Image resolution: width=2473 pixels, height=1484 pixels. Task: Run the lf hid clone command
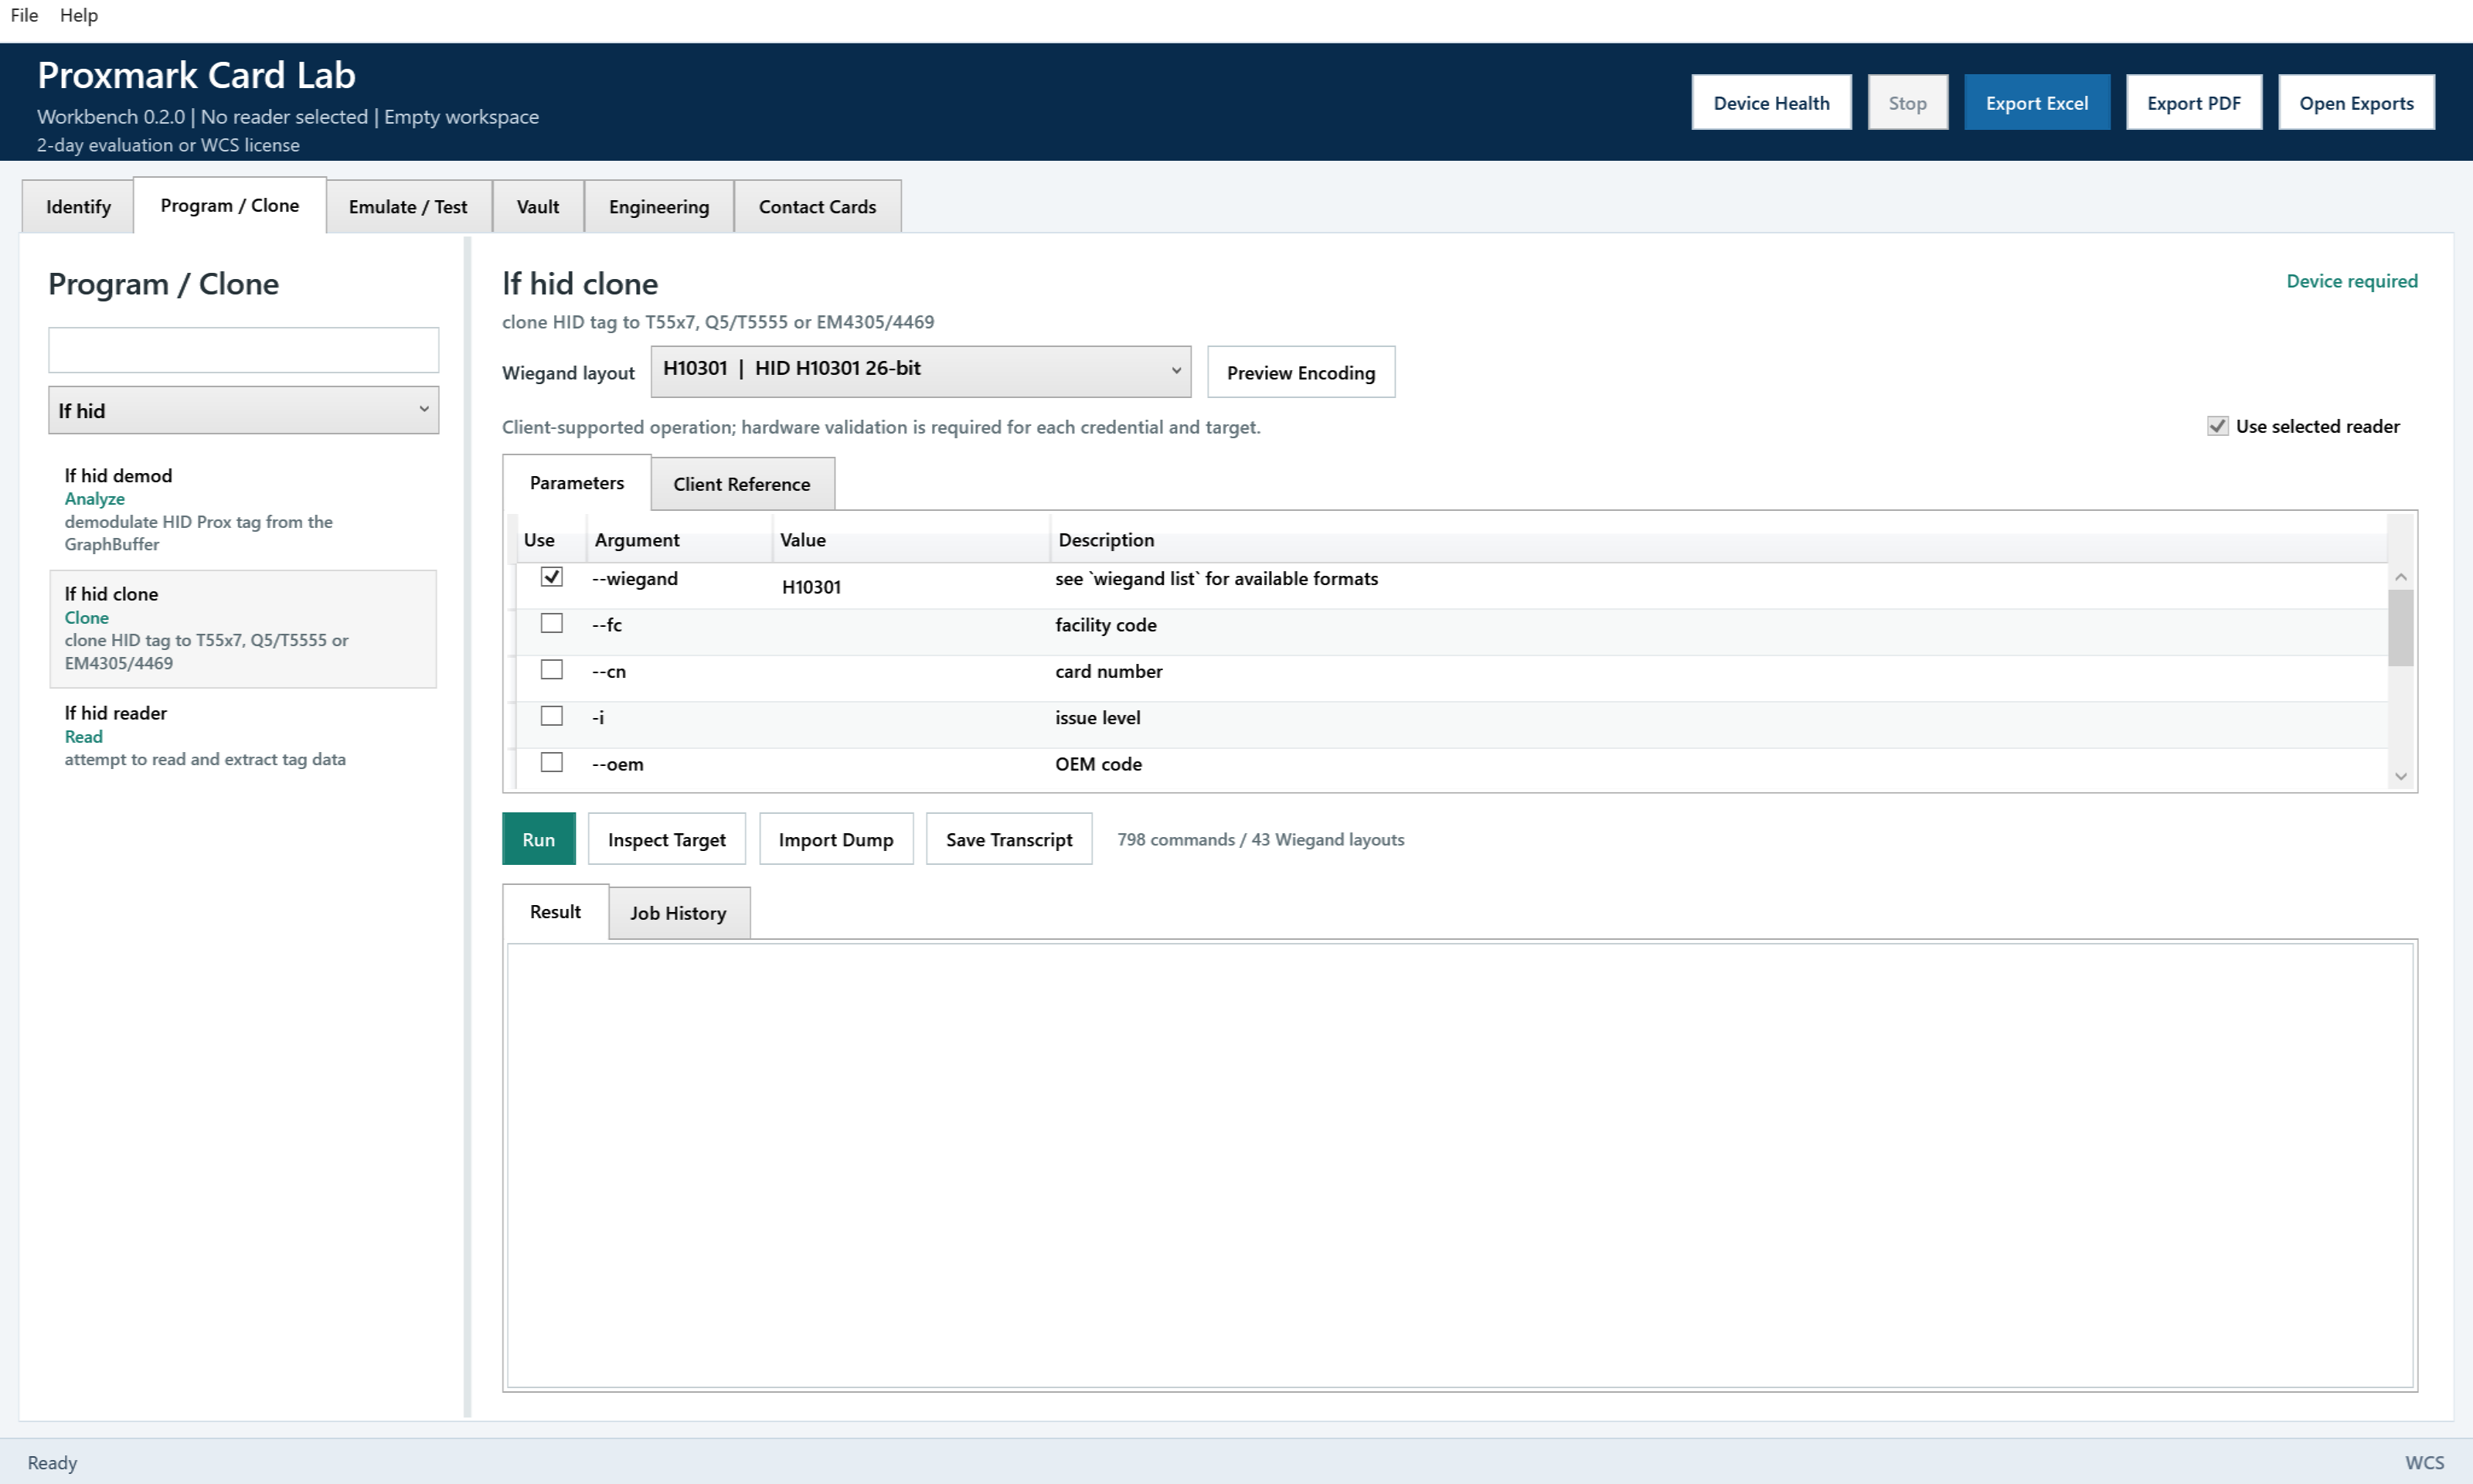(x=539, y=839)
